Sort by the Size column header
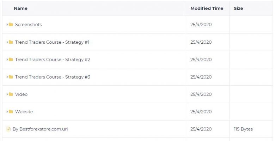Viewport: 275px width, 141px height. 238,8
